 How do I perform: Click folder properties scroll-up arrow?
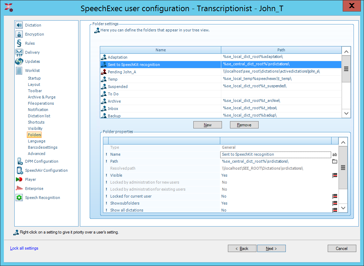[x=343, y=142]
